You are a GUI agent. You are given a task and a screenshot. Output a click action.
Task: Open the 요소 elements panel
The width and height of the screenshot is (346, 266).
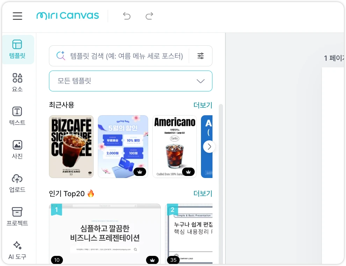click(17, 82)
